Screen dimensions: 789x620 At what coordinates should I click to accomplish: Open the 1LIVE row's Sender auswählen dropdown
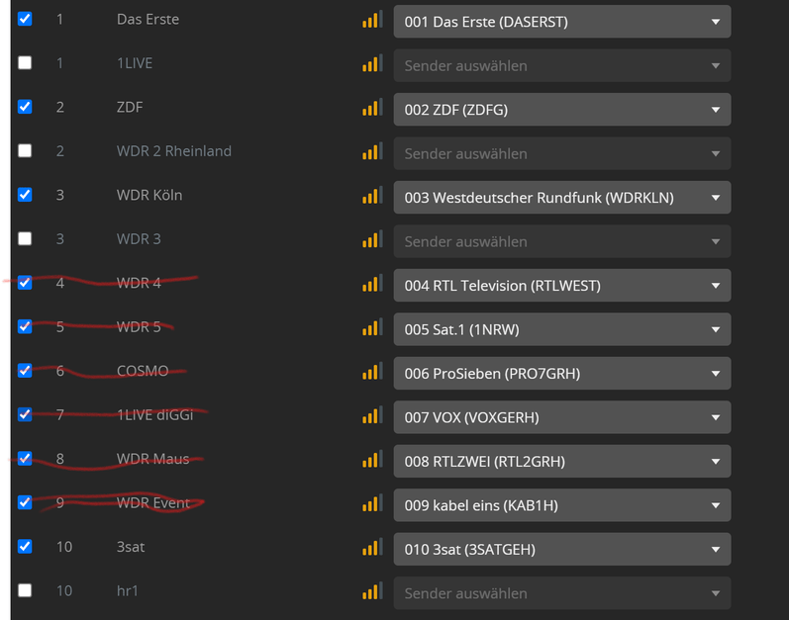point(562,66)
